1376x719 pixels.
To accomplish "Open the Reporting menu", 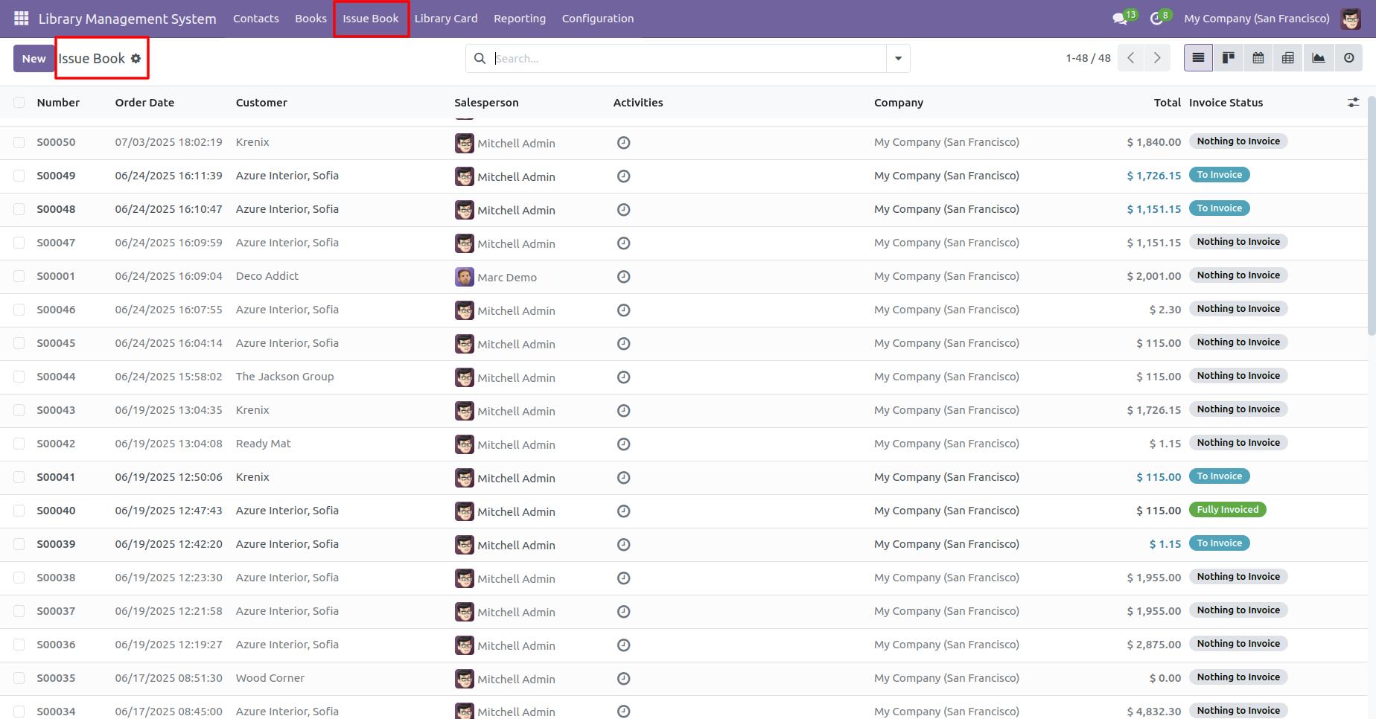I will [520, 19].
